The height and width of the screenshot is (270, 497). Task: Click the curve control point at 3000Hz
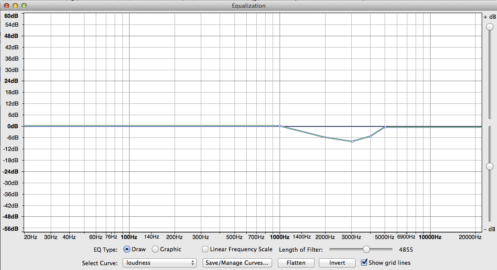pyautogui.click(x=352, y=141)
